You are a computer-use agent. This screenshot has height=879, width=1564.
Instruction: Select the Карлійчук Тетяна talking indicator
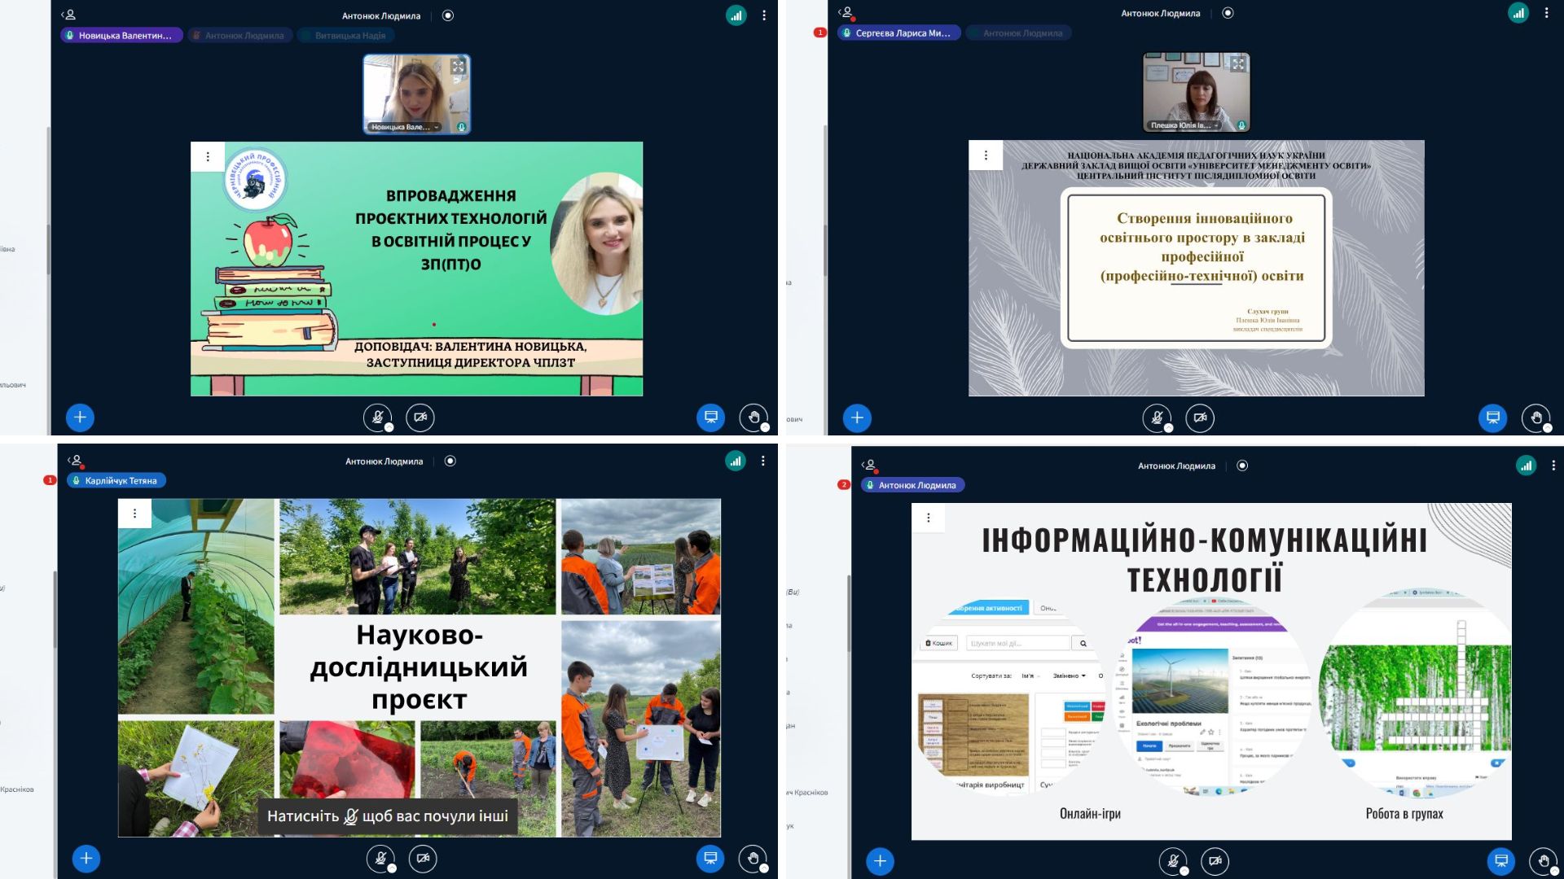(116, 480)
